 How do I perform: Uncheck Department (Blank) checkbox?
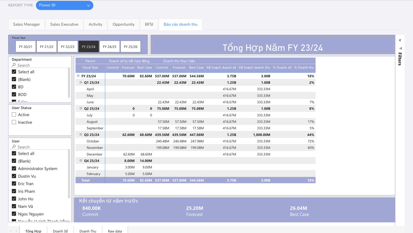tap(14, 79)
